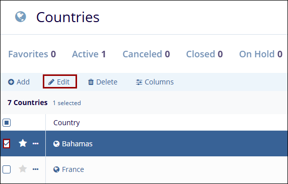288x184 pixels.
Task: Click the globe icon next to France
Action: click(56, 169)
